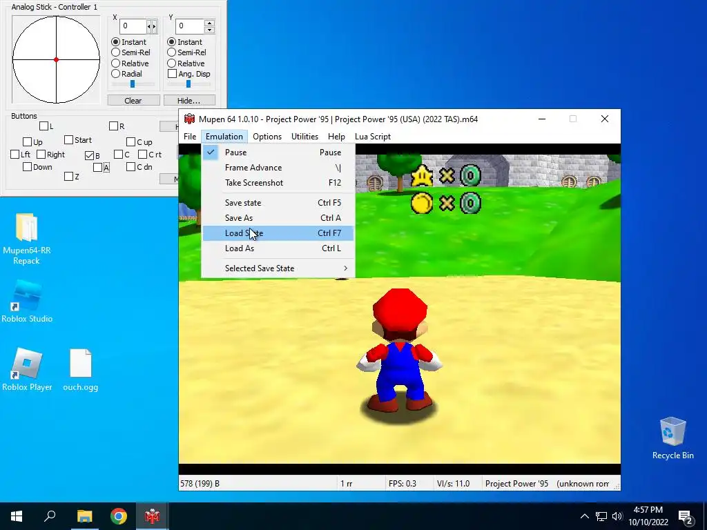Open taskbar Search magnifier

pyautogui.click(x=50, y=516)
